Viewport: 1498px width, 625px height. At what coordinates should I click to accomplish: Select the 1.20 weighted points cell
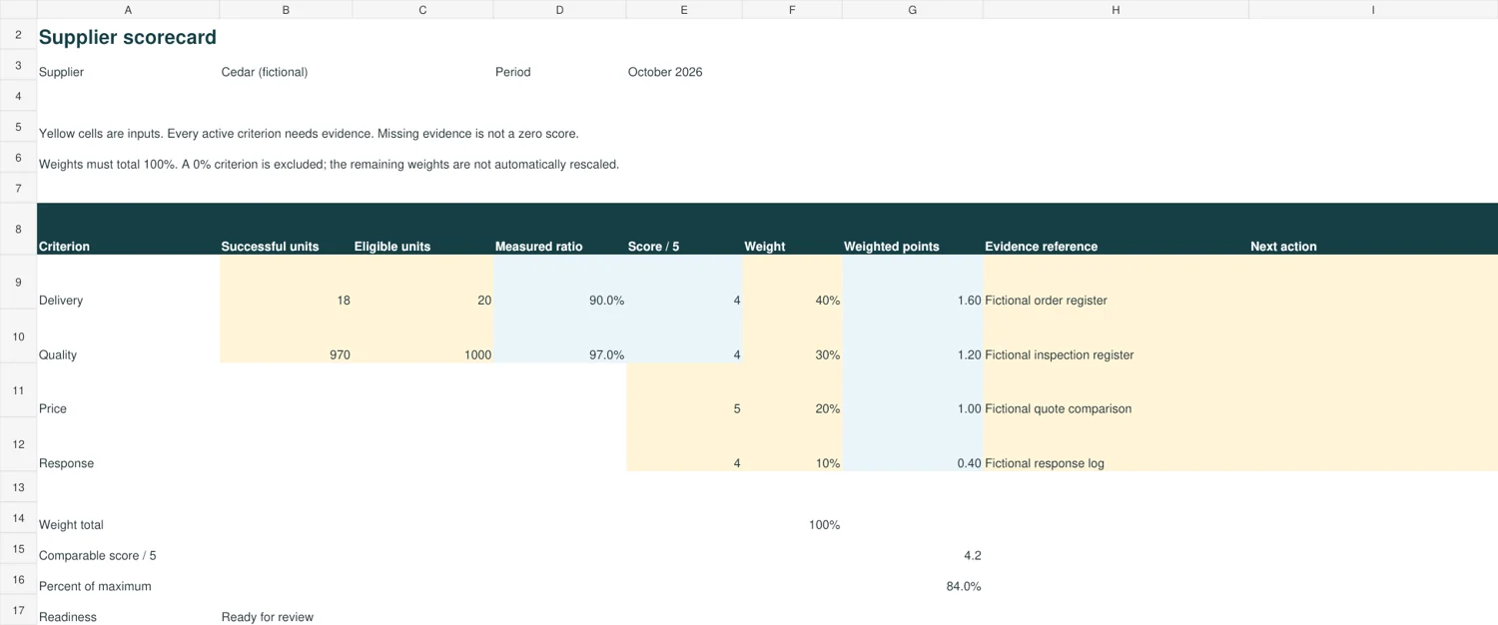pos(912,336)
